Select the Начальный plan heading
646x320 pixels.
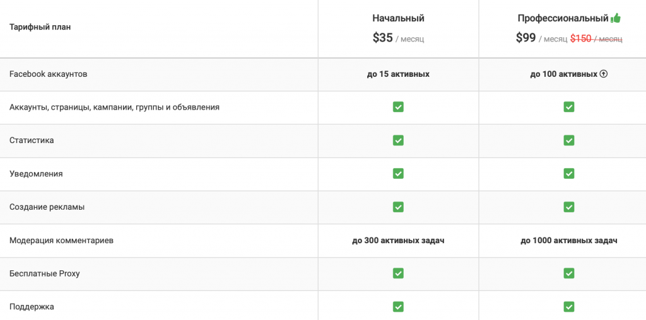click(x=398, y=18)
